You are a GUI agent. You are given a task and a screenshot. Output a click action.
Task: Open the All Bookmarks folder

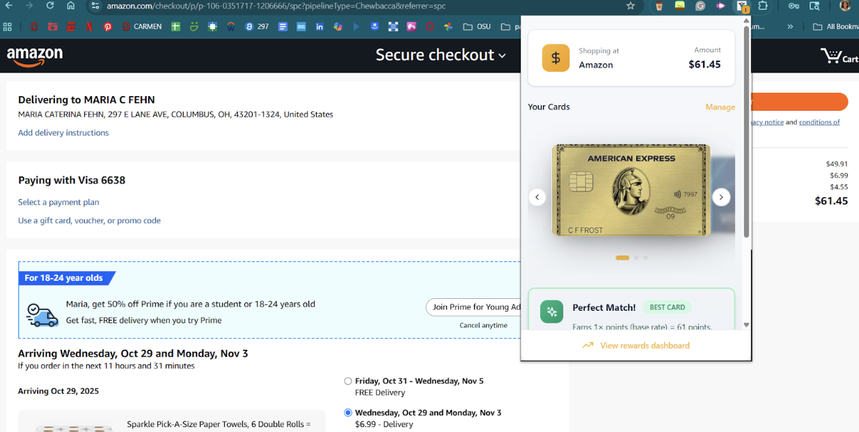tap(836, 26)
